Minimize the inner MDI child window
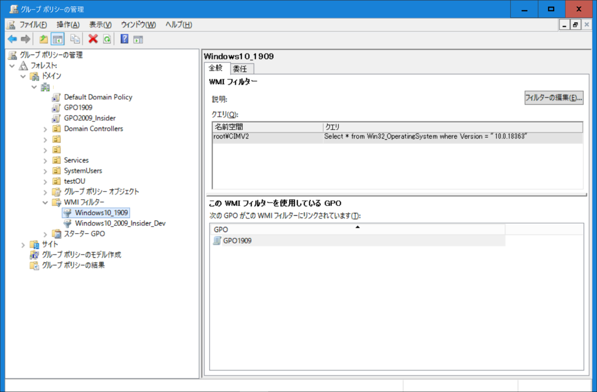597x392 pixels. 565,25
